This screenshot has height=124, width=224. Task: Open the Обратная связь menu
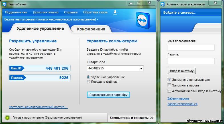(x=95, y=12)
